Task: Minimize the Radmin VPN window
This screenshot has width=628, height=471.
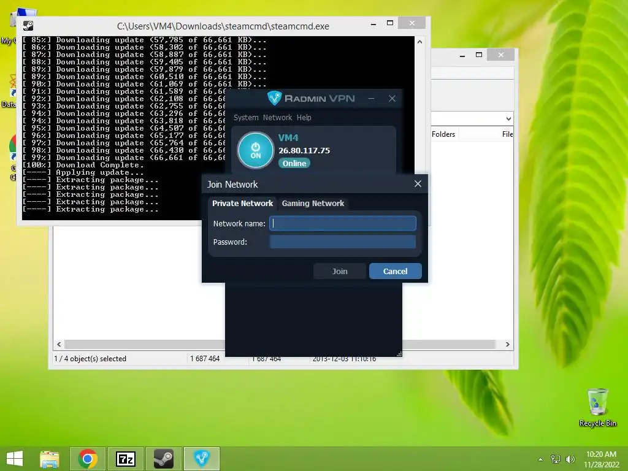Action: (x=371, y=99)
